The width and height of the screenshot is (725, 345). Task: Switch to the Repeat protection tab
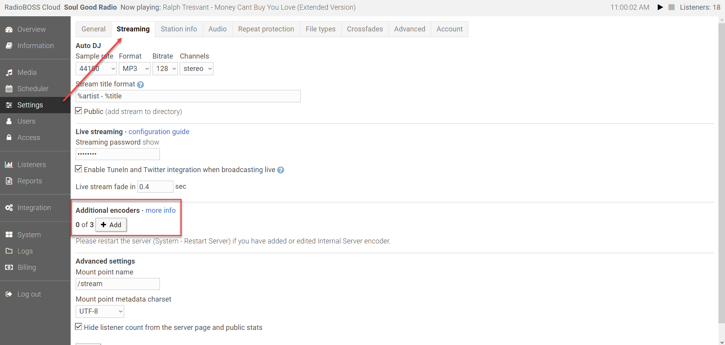(x=266, y=29)
